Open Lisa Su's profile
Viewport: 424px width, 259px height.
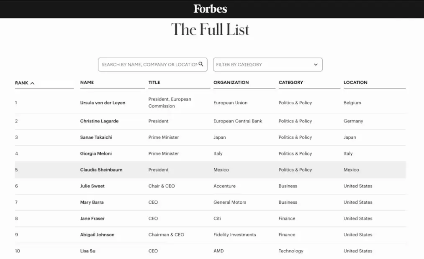pos(87,251)
